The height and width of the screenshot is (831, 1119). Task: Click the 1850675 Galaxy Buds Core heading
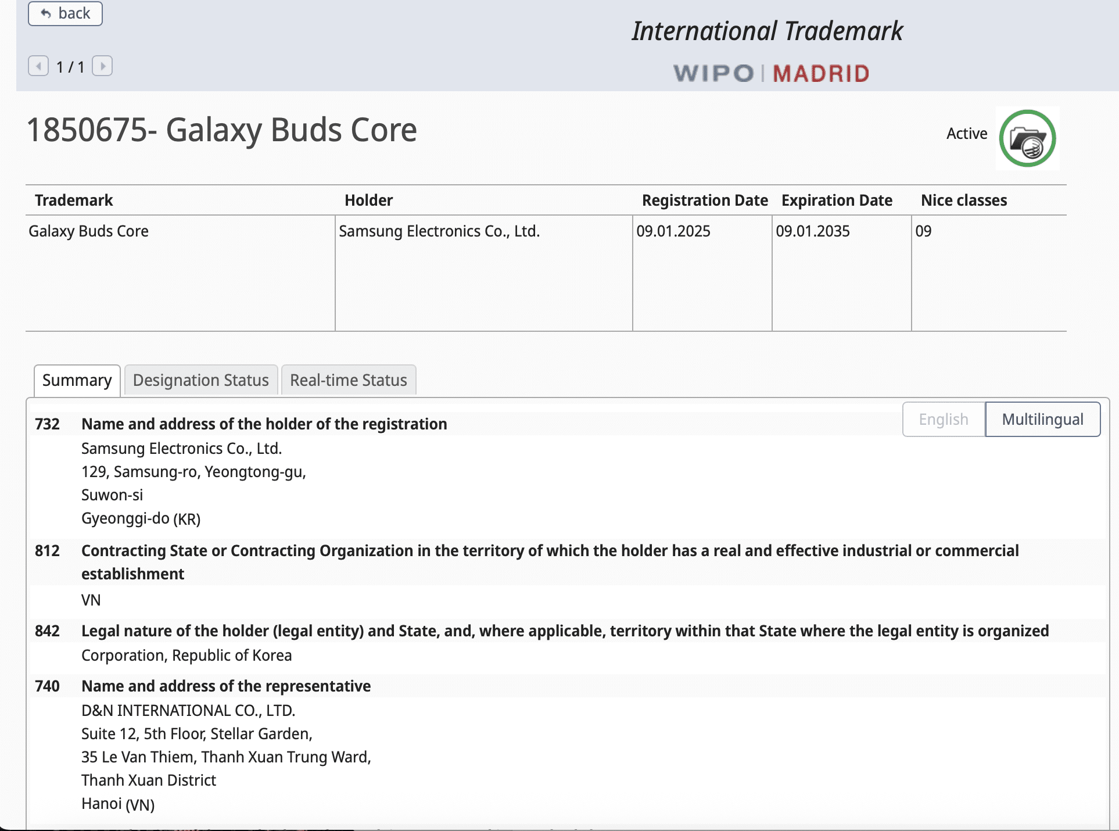221,130
